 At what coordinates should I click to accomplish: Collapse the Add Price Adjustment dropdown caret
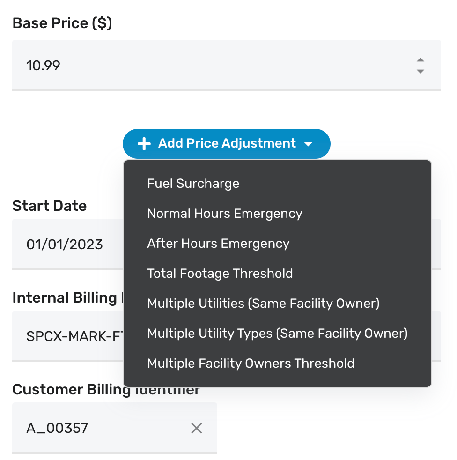click(308, 144)
